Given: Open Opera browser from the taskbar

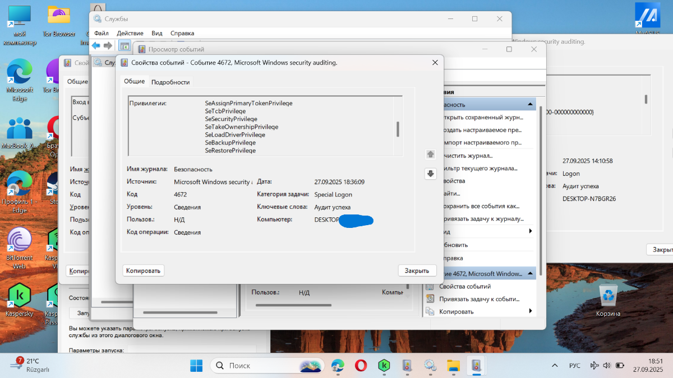Looking at the screenshot, I should click(x=361, y=365).
